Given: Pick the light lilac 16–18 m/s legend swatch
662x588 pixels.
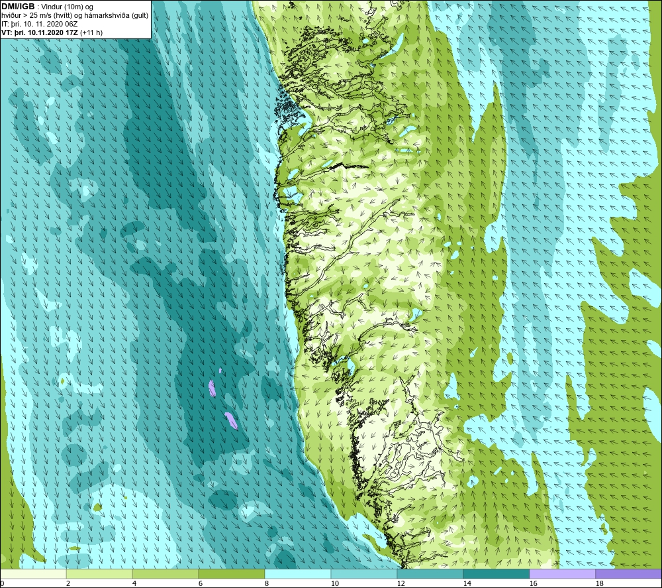Looking at the screenshot, I should tap(562, 573).
